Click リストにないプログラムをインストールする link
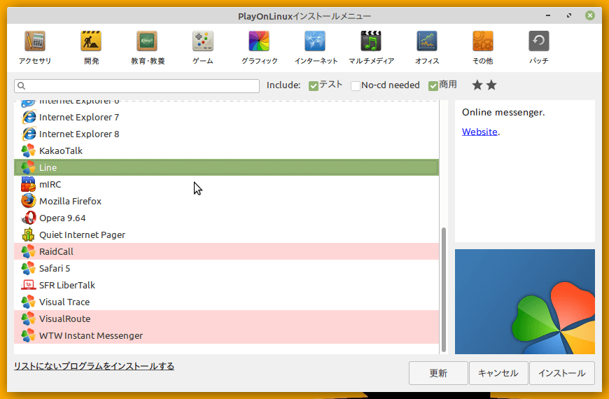The image size is (609, 399). 94,366
